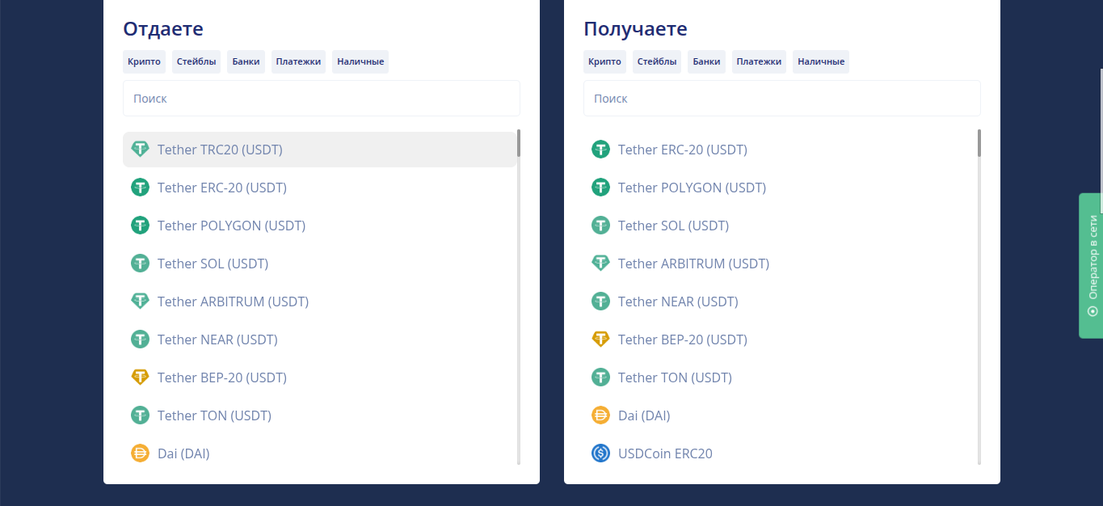
Task: Click Dai coin icon in Получаете list
Action: pyautogui.click(x=600, y=415)
